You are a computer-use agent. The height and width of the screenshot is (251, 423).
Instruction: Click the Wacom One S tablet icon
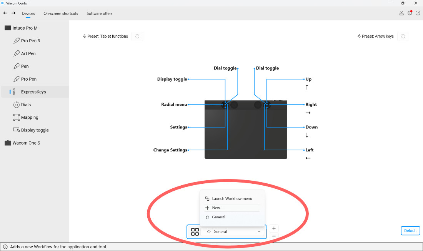click(x=8, y=143)
